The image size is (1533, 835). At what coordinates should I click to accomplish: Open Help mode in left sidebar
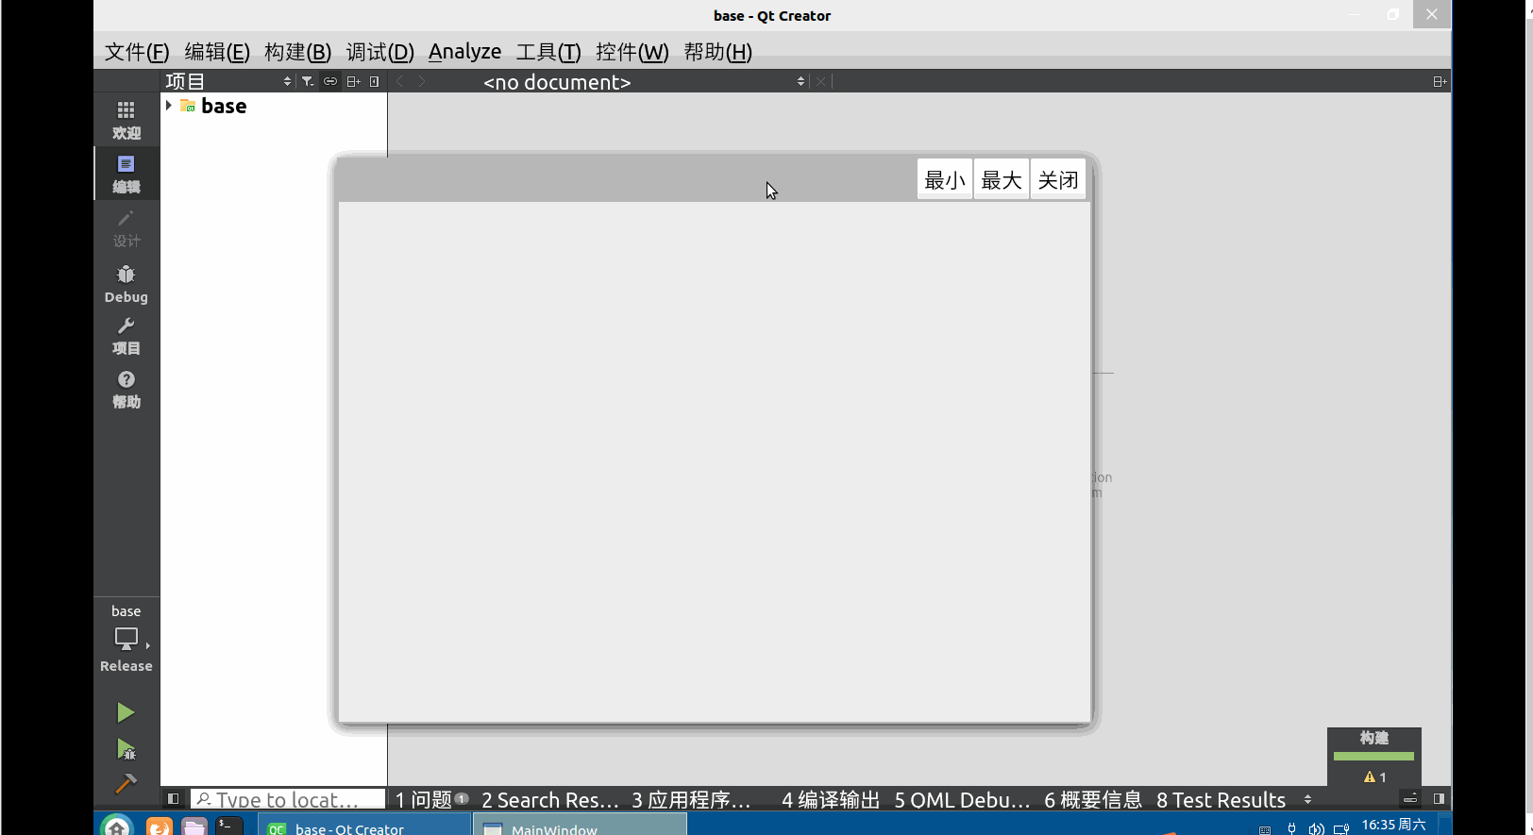tap(126, 389)
